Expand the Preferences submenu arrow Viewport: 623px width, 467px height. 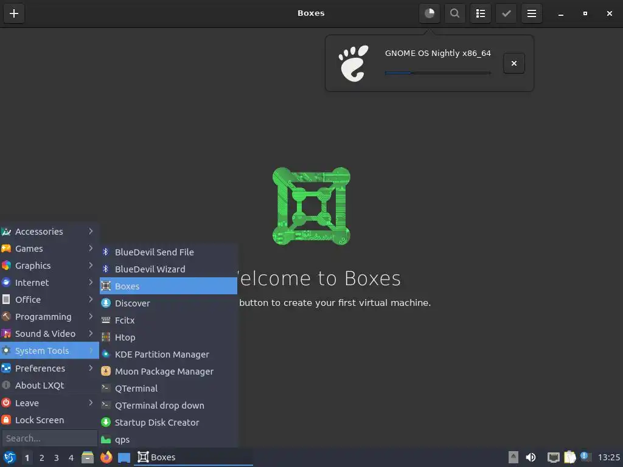click(x=91, y=368)
